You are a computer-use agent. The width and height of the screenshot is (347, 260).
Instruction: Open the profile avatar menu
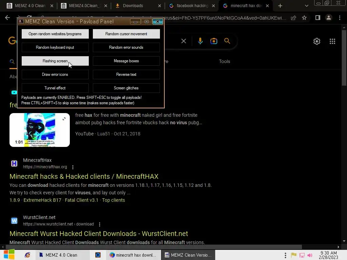pos(329,18)
